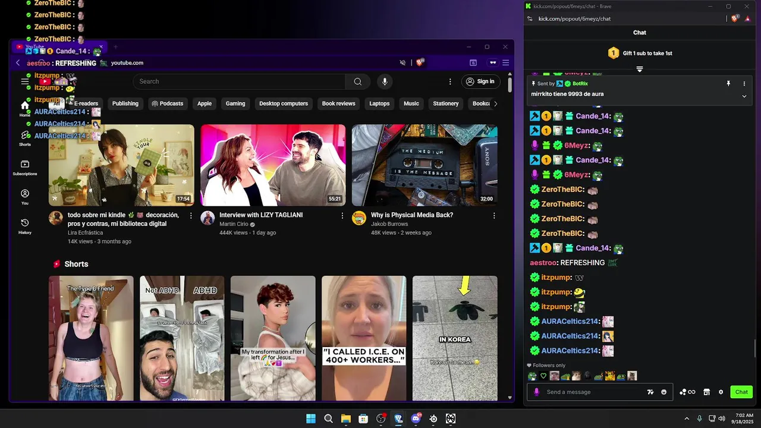Screen dimensions: 761x428
Task: Select the Podcasts category chip
Action: pyautogui.click(x=168, y=103)
